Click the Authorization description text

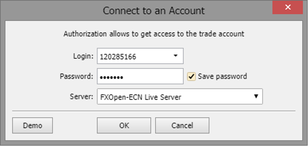[154, 34]
